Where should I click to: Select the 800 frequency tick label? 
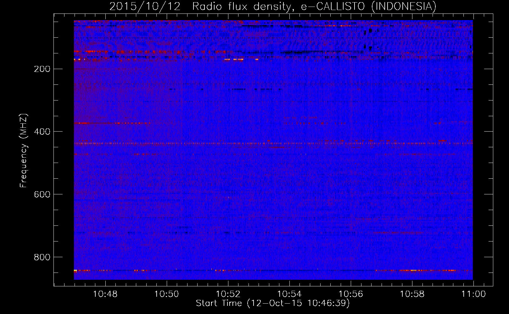pyautogui.click(x=42, y=257)
